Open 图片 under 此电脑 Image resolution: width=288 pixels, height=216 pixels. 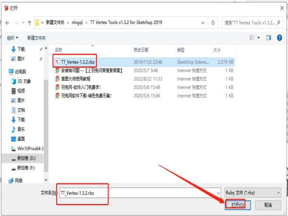coord(18,100)
